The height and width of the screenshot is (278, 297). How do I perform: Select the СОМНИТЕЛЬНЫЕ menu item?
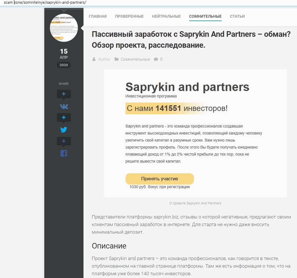point(205,16)
